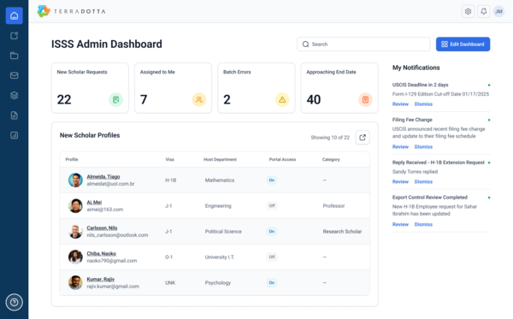
Task: Click the Approaching End Date icon
Action: [365, 99]
